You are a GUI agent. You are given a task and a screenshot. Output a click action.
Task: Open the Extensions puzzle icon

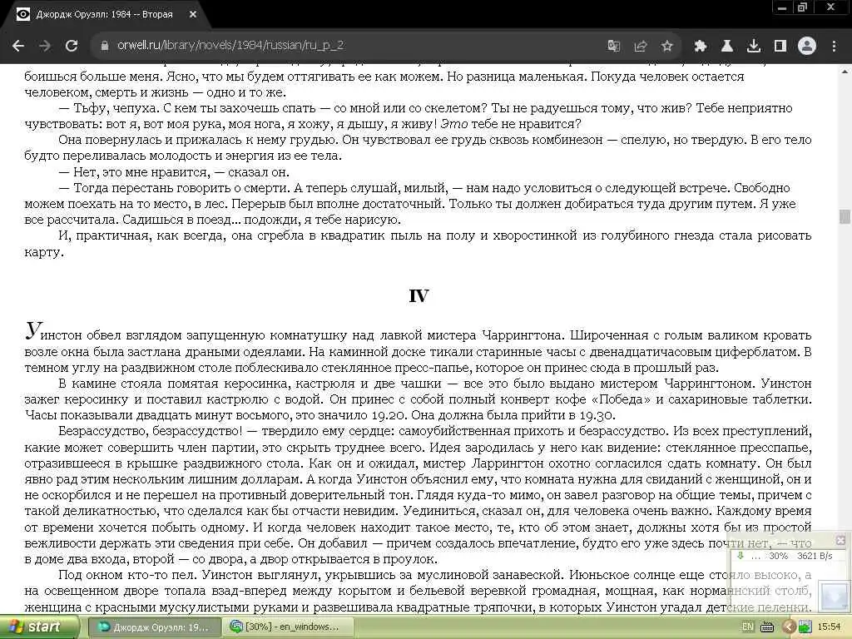coord(701,46)
